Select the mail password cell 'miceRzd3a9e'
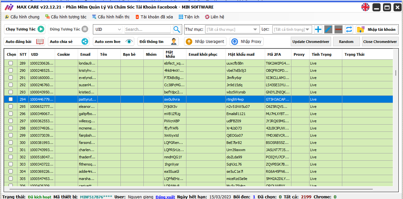The height and width of the screenshot is (199, 403). pyautogui.click(x=245, y=179)
